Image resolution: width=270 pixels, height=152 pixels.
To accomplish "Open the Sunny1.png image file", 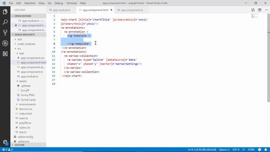I will 28,100.
